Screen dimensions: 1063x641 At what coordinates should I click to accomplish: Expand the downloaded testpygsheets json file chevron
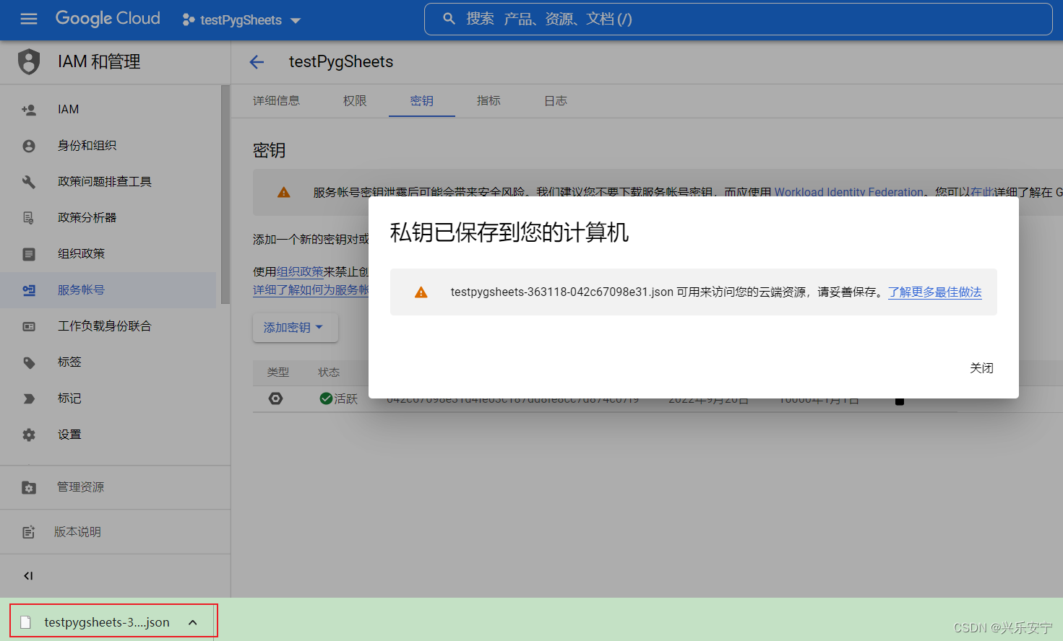(x=192, y=622)
